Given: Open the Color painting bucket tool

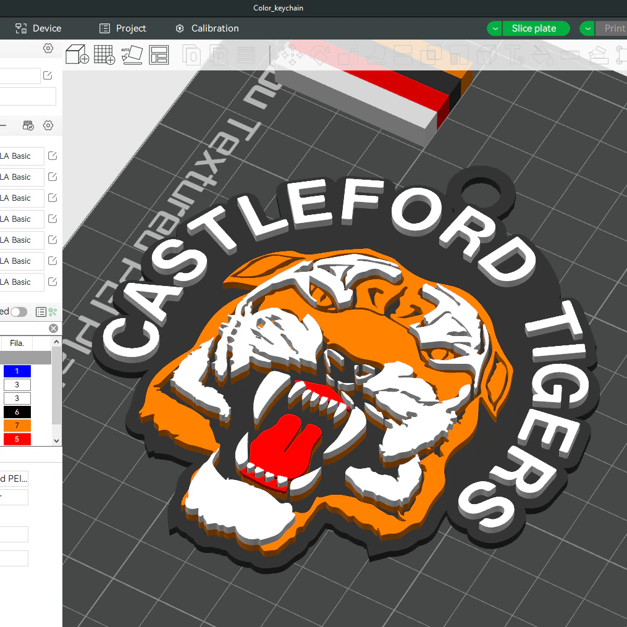Looking at the screenshot, I should 542,55.
